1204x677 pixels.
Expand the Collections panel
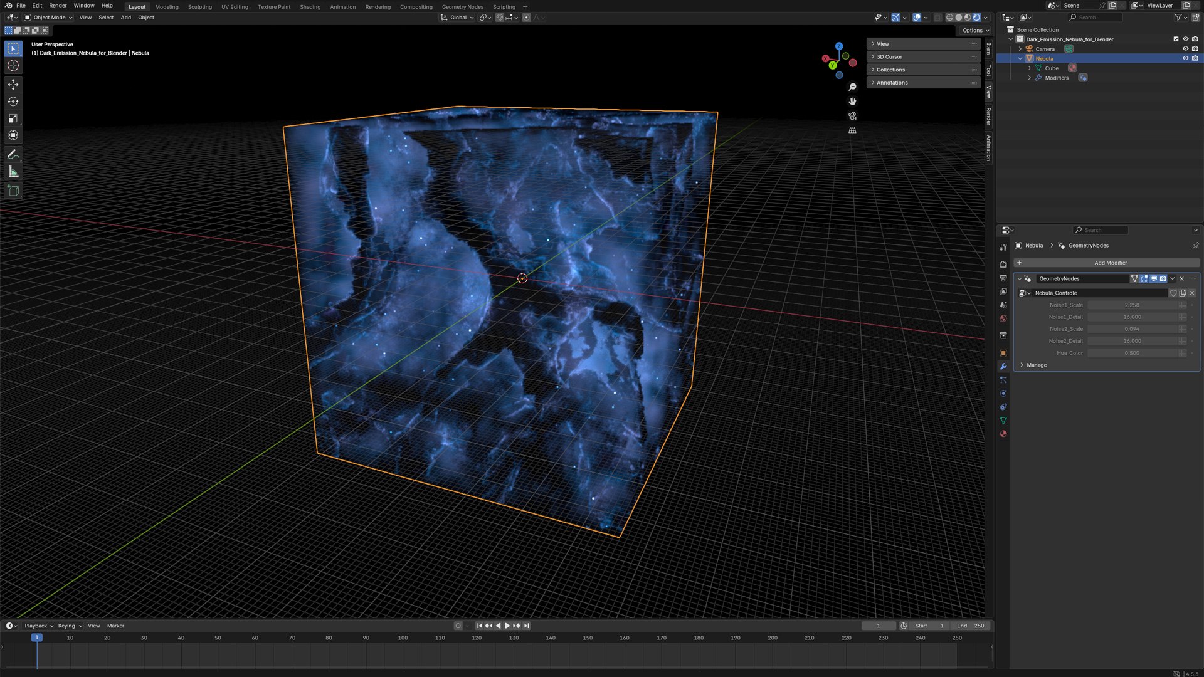click(923, 70)
